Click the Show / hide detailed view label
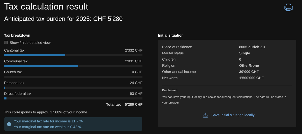The height and width of the screenshot is (134, 302). [30, 43]
